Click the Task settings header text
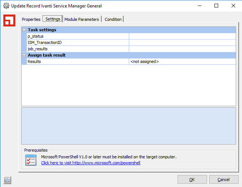 pos(42,30)
